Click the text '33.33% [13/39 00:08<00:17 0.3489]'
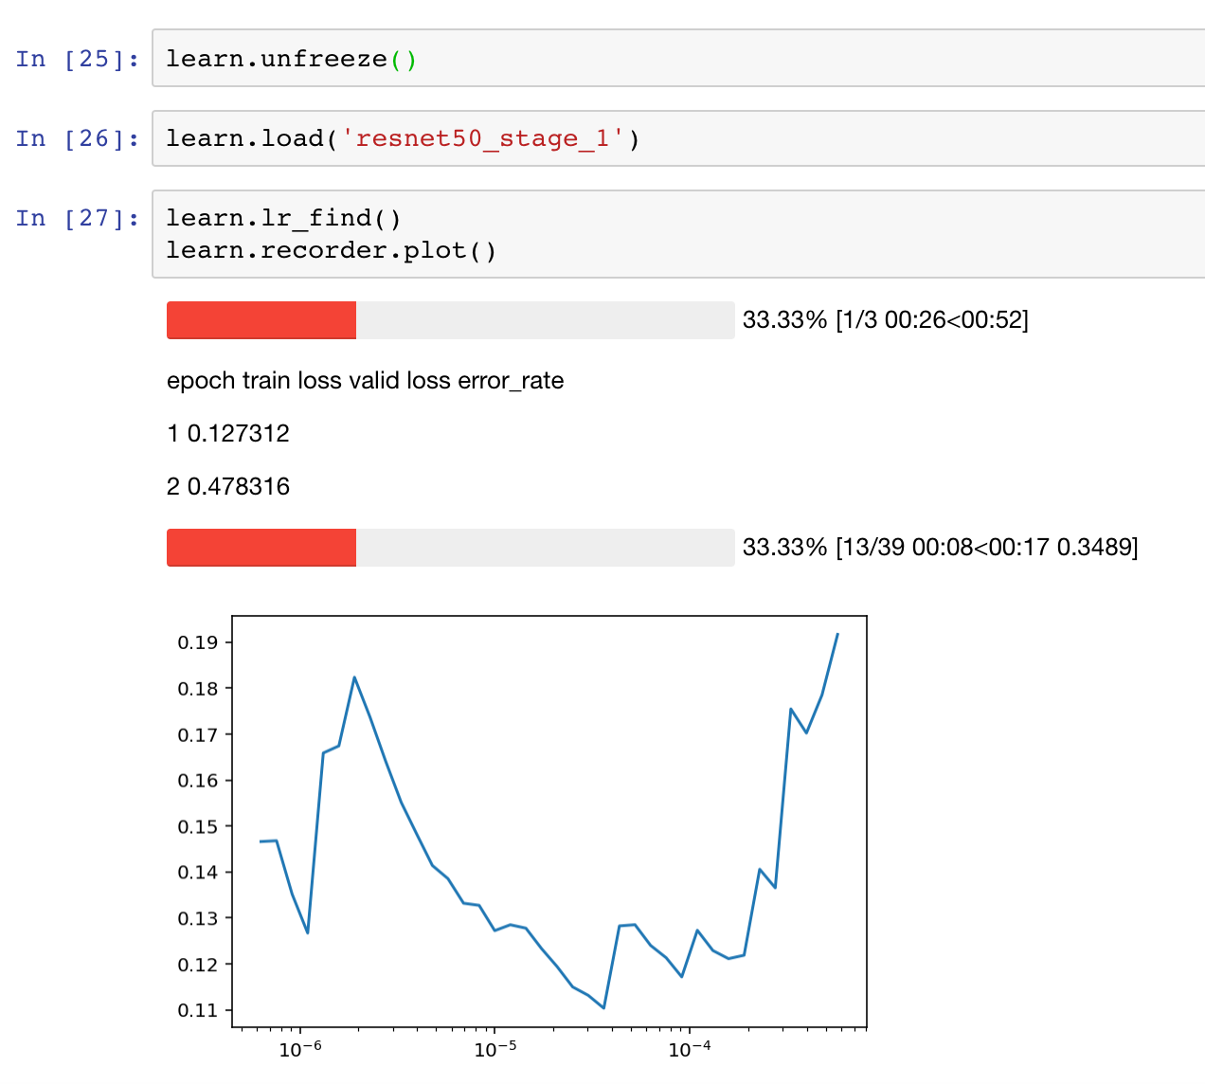Viewport: 1205px width, 1084px height. [x=941, y=547]
